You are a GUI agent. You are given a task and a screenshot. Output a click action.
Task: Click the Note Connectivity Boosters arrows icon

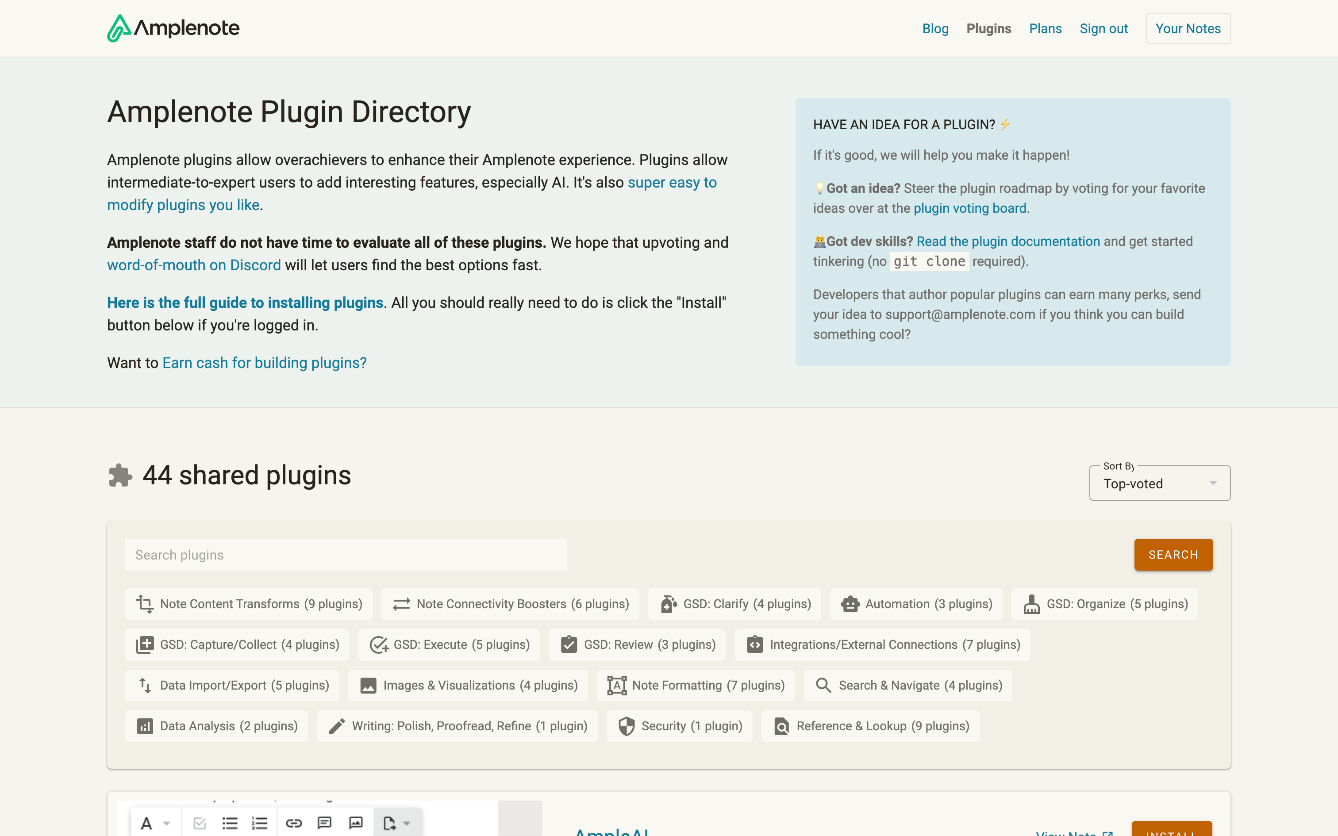401,604
